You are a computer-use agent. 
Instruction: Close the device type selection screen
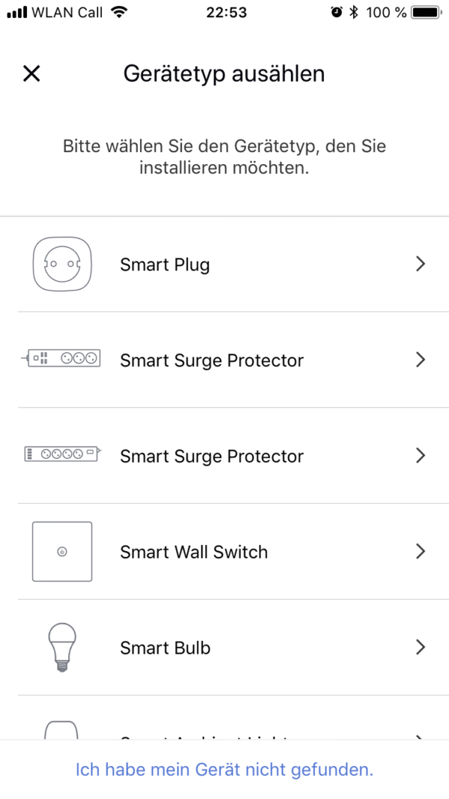click(x=31, y=73)
